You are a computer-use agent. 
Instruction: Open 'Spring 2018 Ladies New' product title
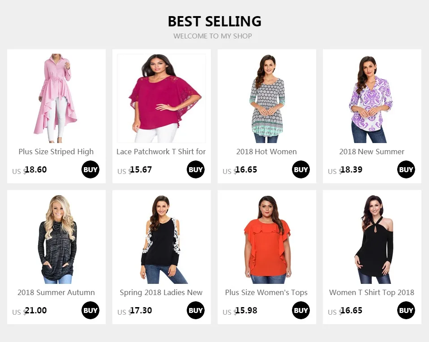pyautogui.click(x=161, y=292)
